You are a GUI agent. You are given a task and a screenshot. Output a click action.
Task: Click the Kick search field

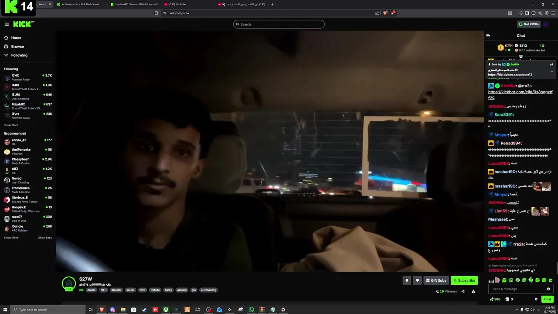(x=279, y=24)
